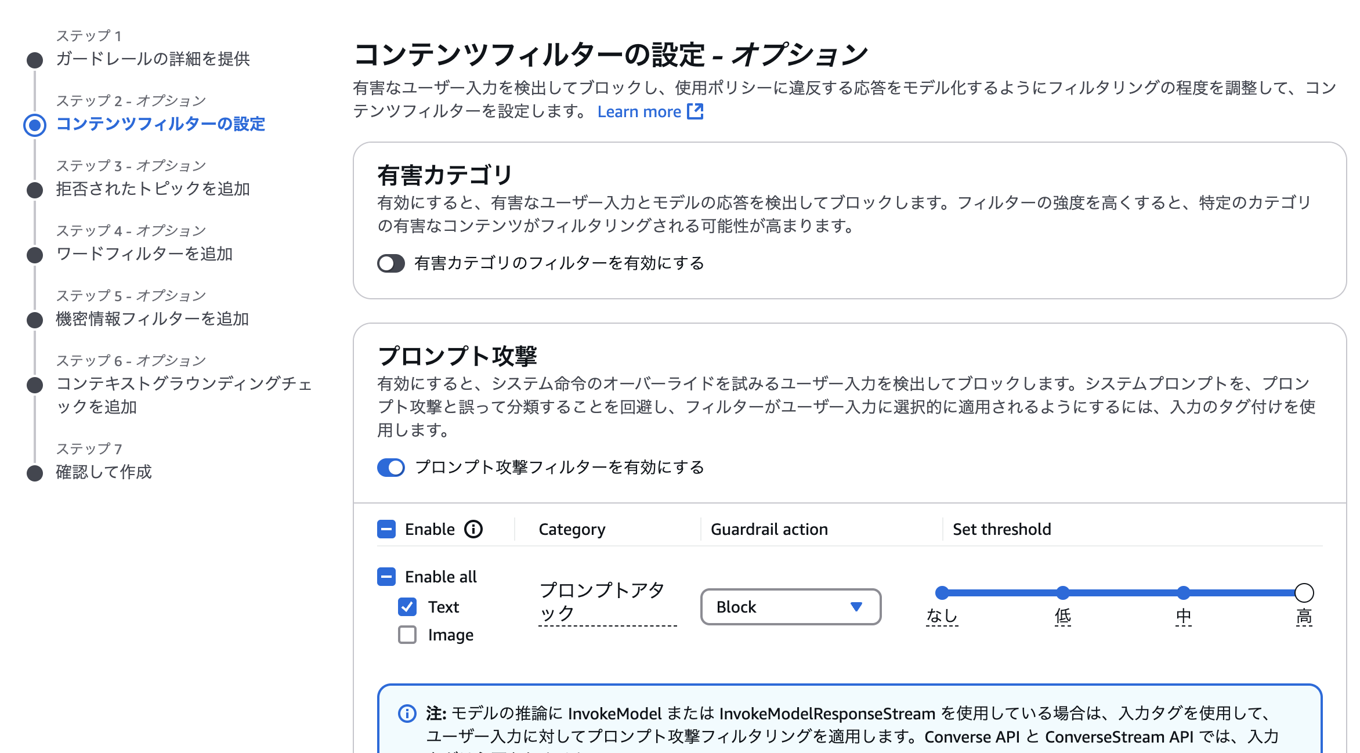Image resolution: width=1360 pixels, height=753 pixels.
Task: Disable the プロンプト攻撃フィルター toggle
Action: pyautogui.click(x=392, y=467)
